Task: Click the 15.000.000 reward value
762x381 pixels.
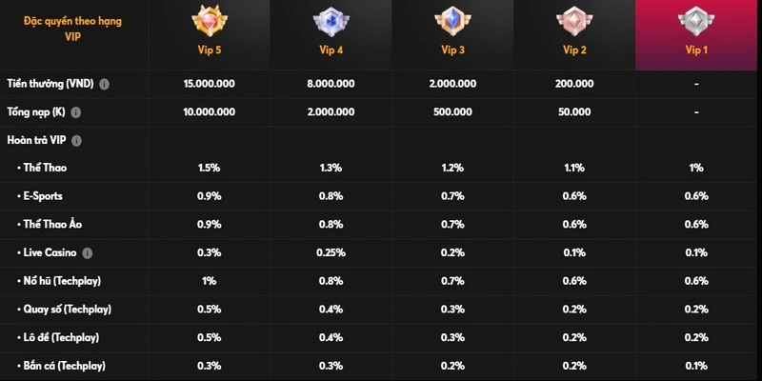Action: (x=209, y=84)
